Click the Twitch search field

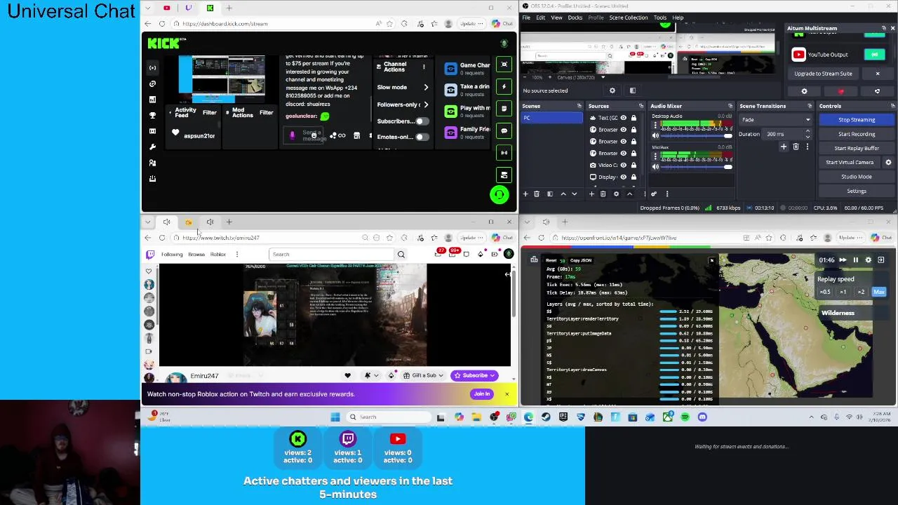tap(333, 255)
